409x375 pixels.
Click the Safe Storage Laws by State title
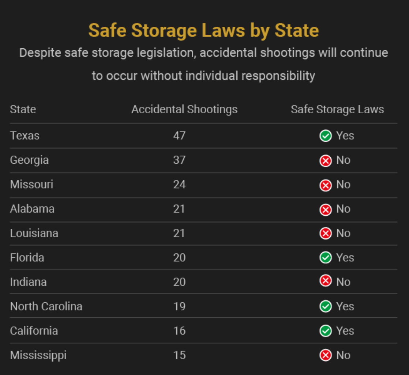(204, 30)
